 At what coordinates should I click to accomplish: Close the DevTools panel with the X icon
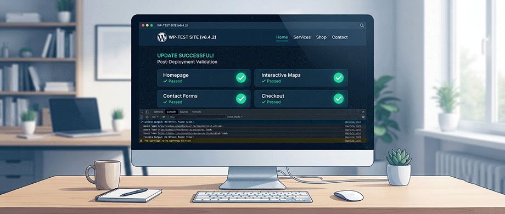coord(363,112)
